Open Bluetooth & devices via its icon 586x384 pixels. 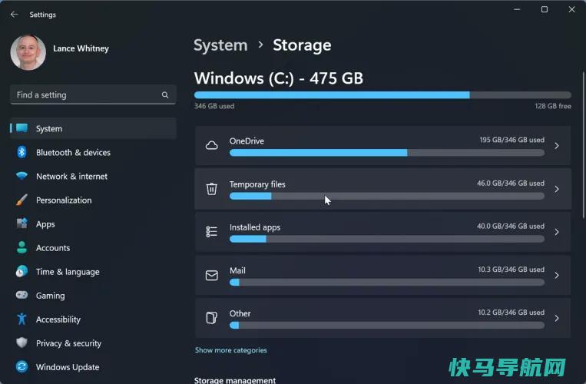pos(22,152)
